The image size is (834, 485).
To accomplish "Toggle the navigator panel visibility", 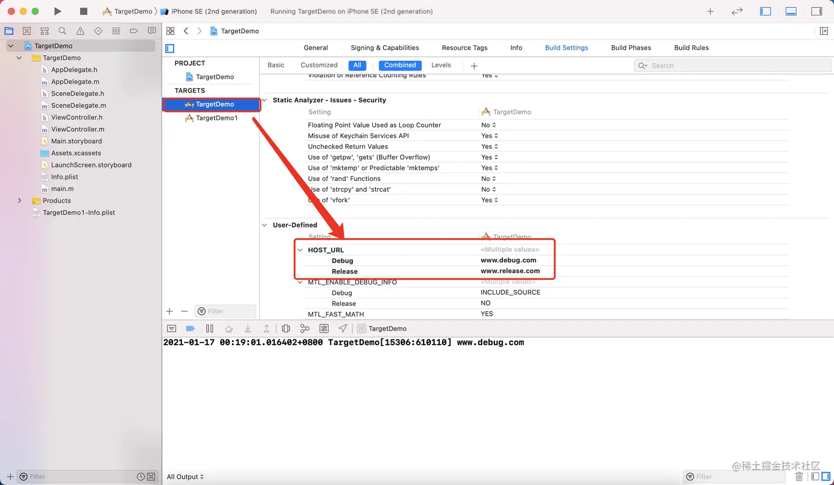I will click(x=765, y=11).
